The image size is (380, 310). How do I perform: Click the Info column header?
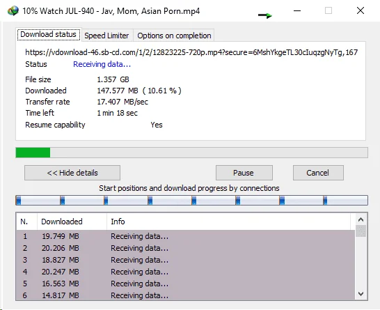pos(228,222)
